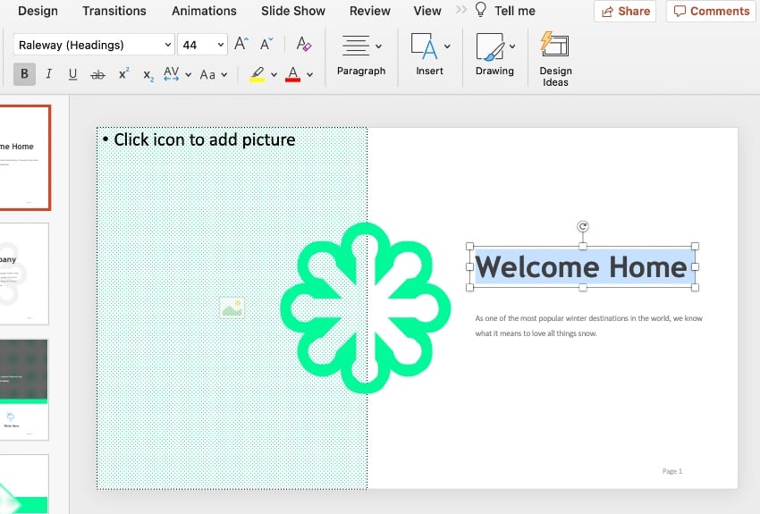Screen dimensions: 760x514
Task: Expand the font size 44 dropdown
Action: tap(220, 45)
